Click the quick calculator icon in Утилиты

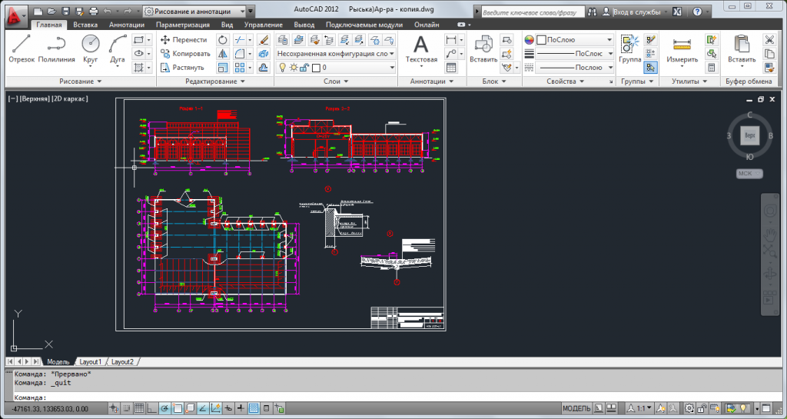711,67
